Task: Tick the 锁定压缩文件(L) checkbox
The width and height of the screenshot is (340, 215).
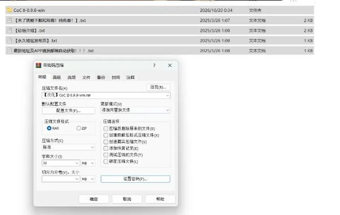Action: point(106,162)
